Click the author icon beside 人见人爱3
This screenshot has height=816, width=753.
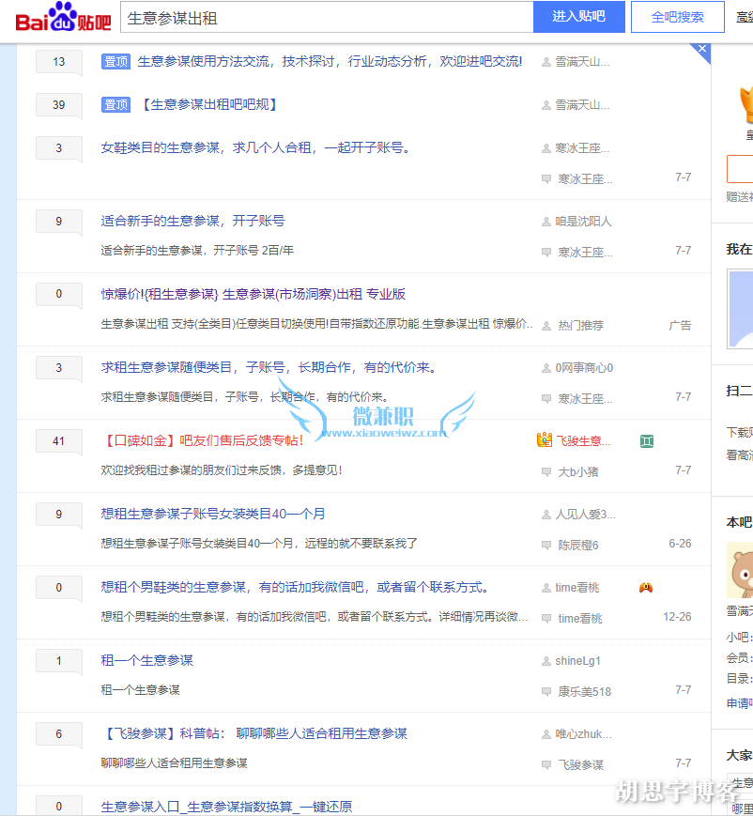point(546,515)
